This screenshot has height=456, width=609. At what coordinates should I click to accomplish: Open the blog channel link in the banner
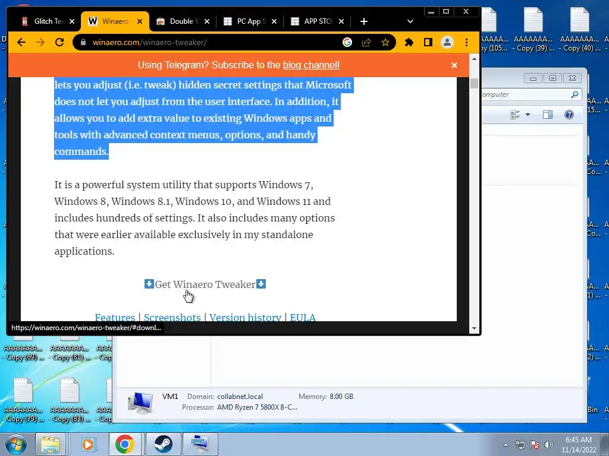pyautogui.click(x=311, y=65)
